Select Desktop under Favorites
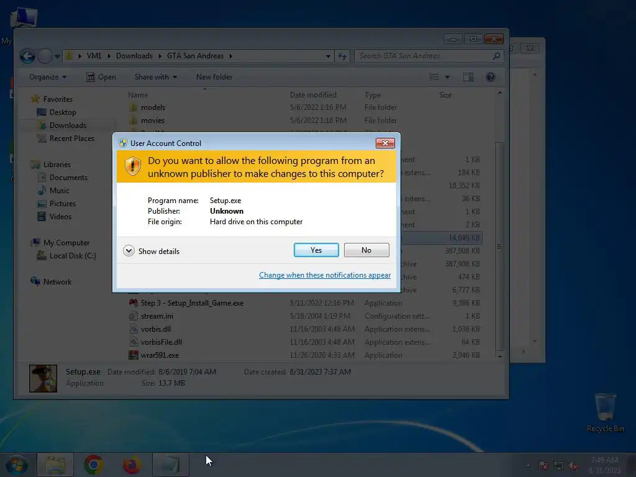The width and height of the screenshot is (636, 477). (57, 112)
